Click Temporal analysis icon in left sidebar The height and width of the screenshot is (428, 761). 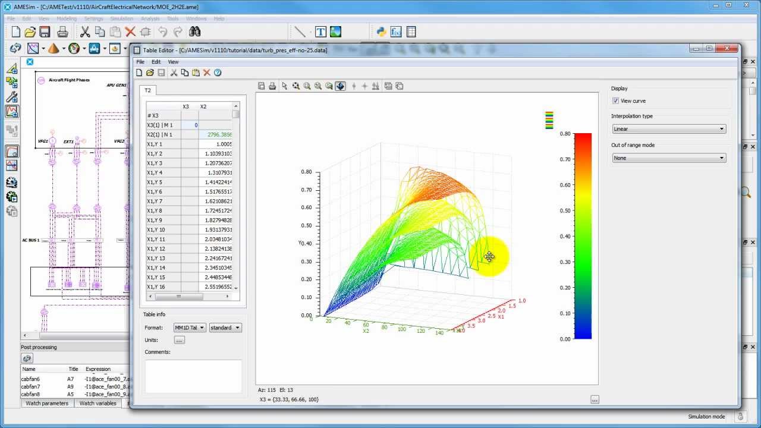coord(12,152)
